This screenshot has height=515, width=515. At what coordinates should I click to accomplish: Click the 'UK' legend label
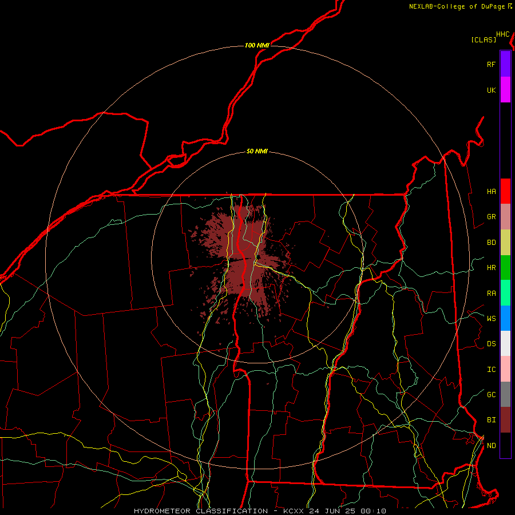491,90
